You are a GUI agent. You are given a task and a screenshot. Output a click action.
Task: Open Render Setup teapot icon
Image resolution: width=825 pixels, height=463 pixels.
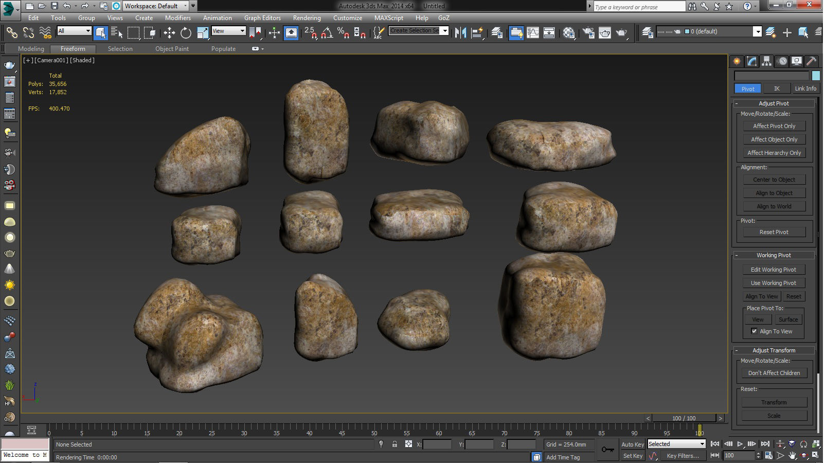[588, 32]
